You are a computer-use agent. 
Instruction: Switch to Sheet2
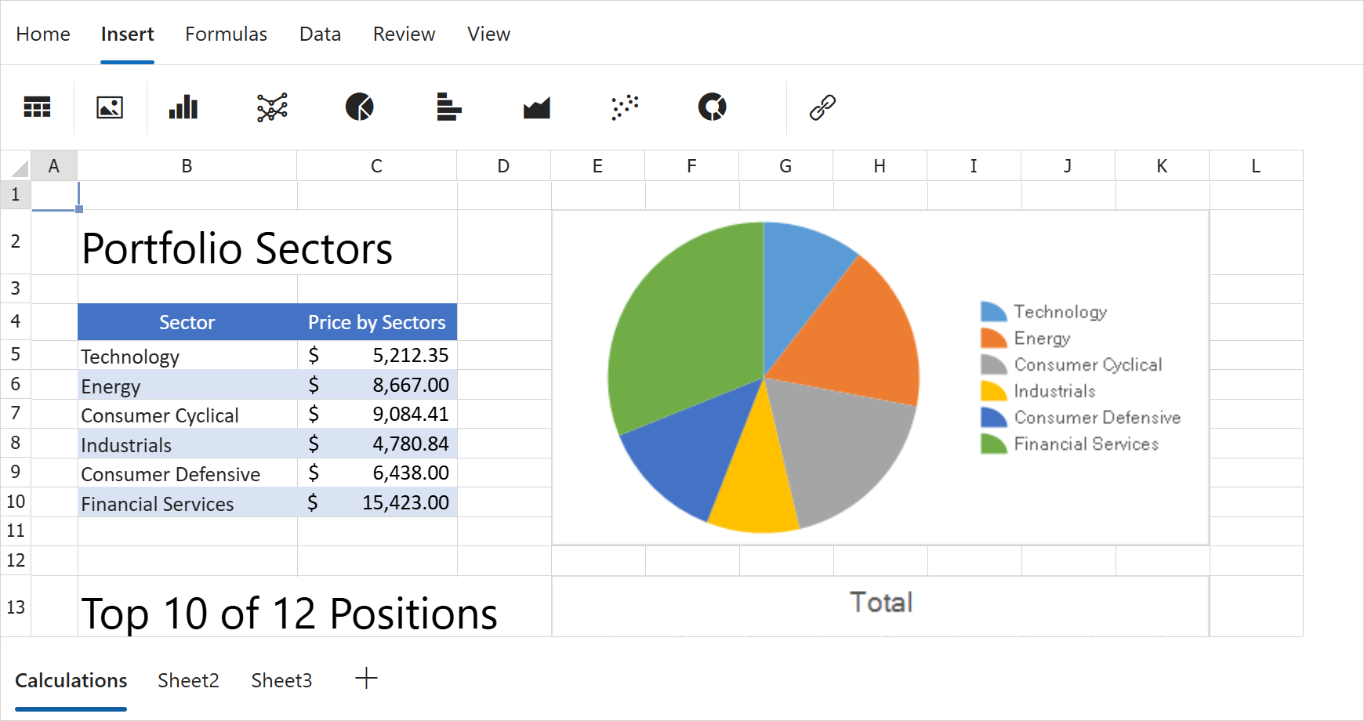point(187,680)
